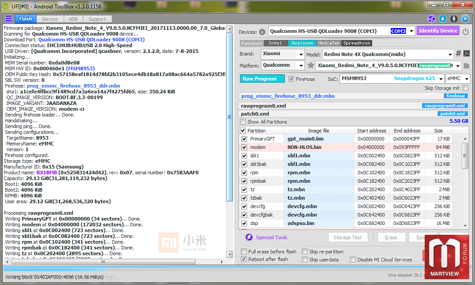Click the log scroll-down arrow
The width and height of the screenshot is (475, 285).
click(x=230, y=254)
